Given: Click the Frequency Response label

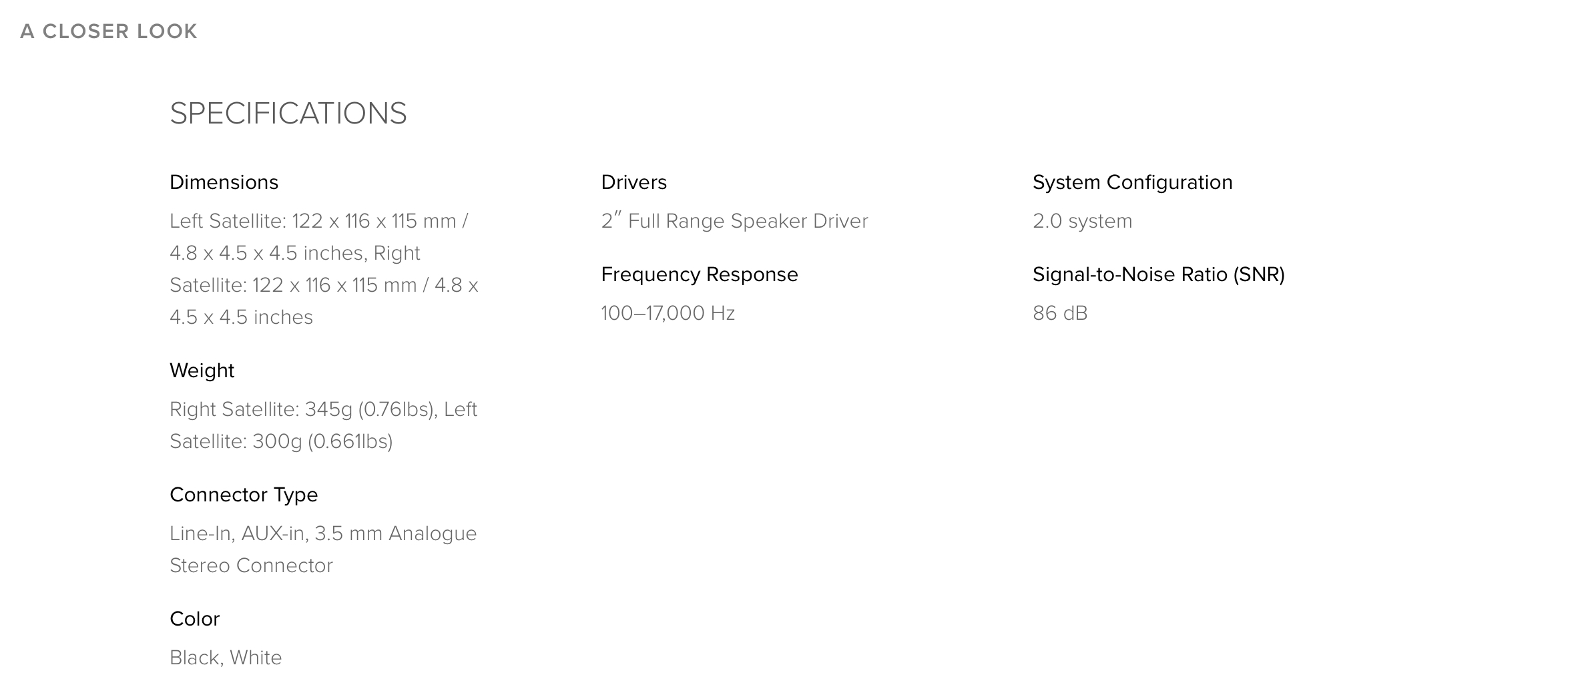Looking at the screenshot, I should click(700, 274).
